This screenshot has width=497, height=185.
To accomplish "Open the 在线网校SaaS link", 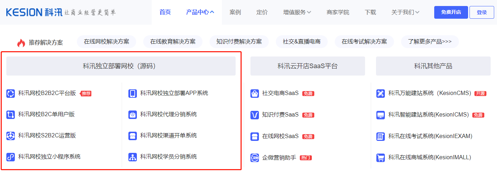I will click(x=280, y=136).
